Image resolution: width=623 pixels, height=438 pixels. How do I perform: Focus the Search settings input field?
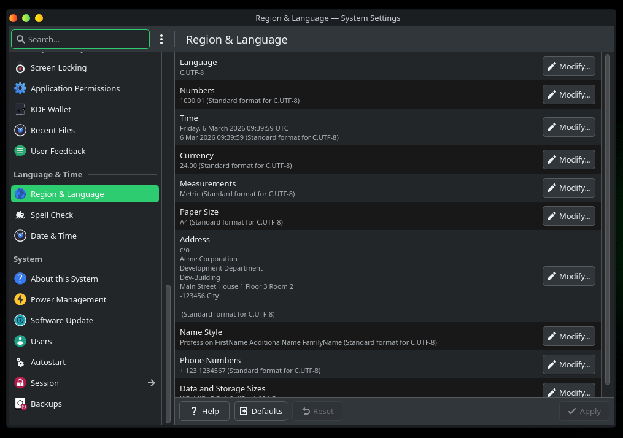(86, 39)
